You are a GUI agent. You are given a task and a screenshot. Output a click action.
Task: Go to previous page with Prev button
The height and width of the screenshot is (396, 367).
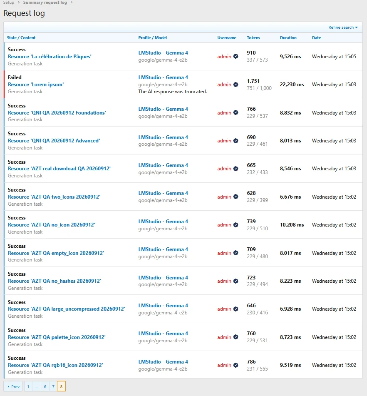(13, 386)
